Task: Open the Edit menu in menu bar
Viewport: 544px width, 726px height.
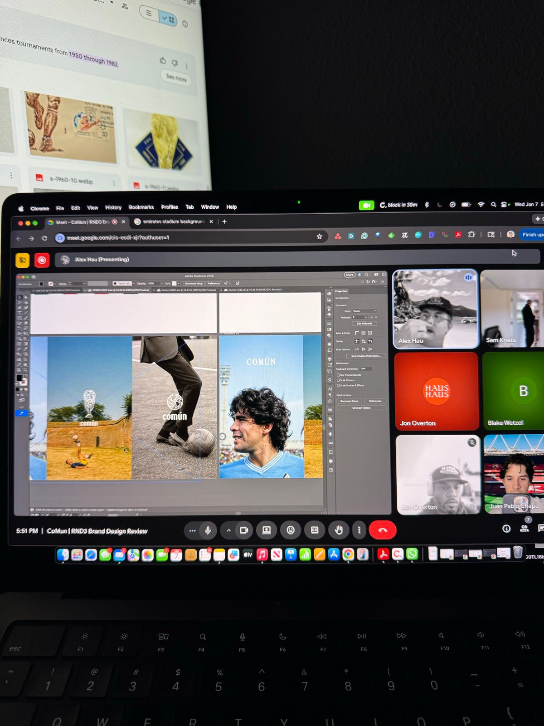Action: click(x=76, y=208)
